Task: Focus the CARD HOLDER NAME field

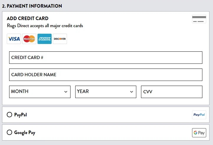Action: coord(106,75)
